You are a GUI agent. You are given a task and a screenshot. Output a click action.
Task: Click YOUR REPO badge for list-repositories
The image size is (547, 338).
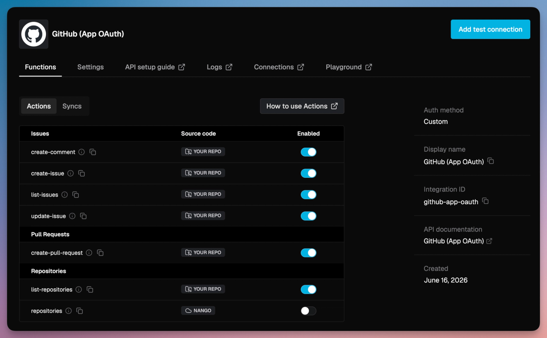[x=203, y=289]
